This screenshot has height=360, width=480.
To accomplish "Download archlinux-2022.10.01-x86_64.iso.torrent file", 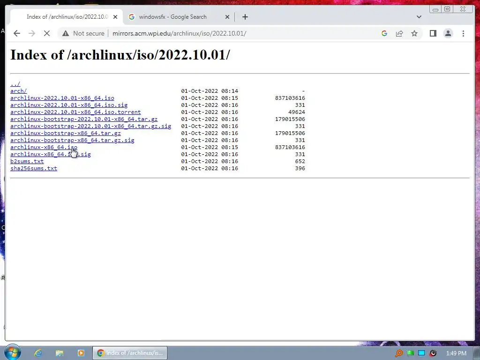I will point(75,112).
